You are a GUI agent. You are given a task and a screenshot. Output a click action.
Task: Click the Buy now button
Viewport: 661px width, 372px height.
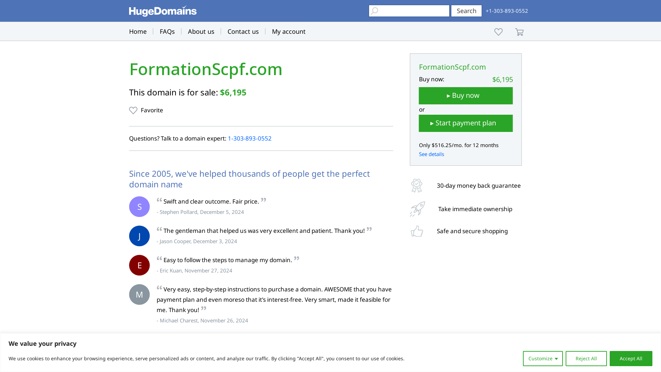tap(465, 95)
